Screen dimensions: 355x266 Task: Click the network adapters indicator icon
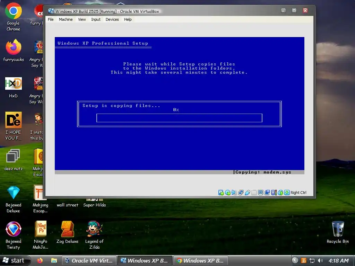[x=241, y=193]
